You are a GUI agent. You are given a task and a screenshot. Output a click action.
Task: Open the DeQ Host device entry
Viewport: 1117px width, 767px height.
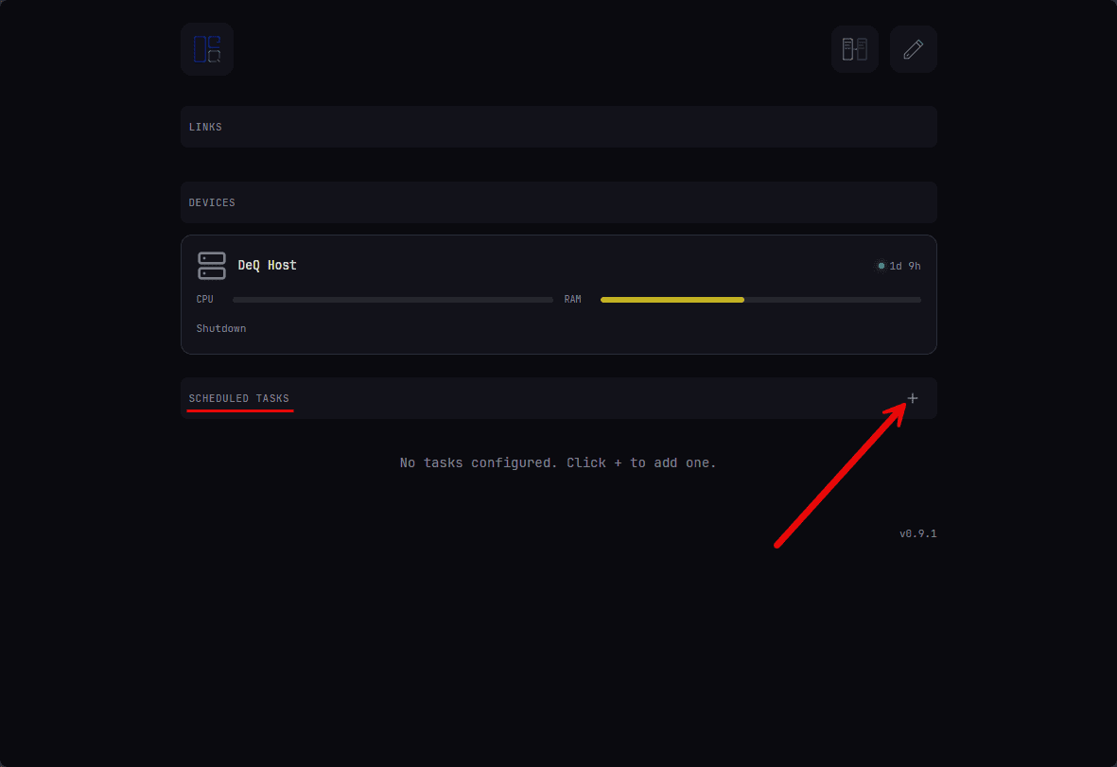pyautogui.click(x=268, y=265)
